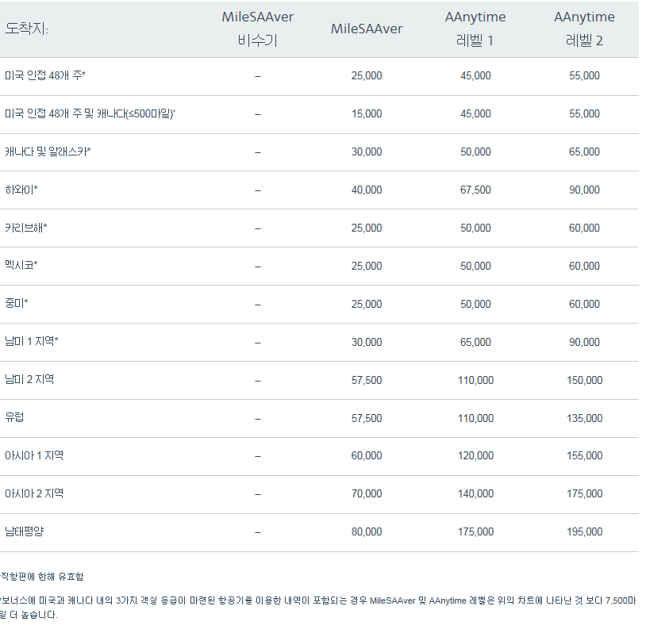Screen dimensions: 646x633
Task: Select the '카리브해*' row label
Action: click(x=26, y=228)
